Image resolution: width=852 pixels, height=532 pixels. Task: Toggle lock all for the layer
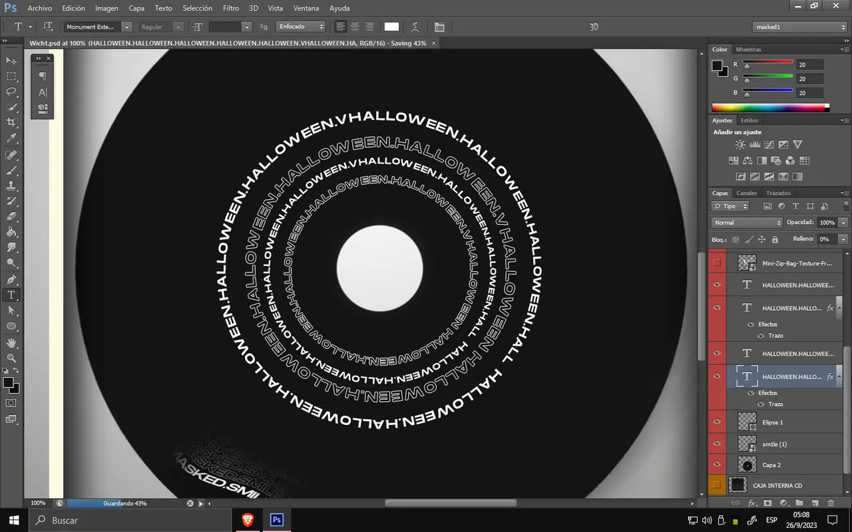point(775,239)
